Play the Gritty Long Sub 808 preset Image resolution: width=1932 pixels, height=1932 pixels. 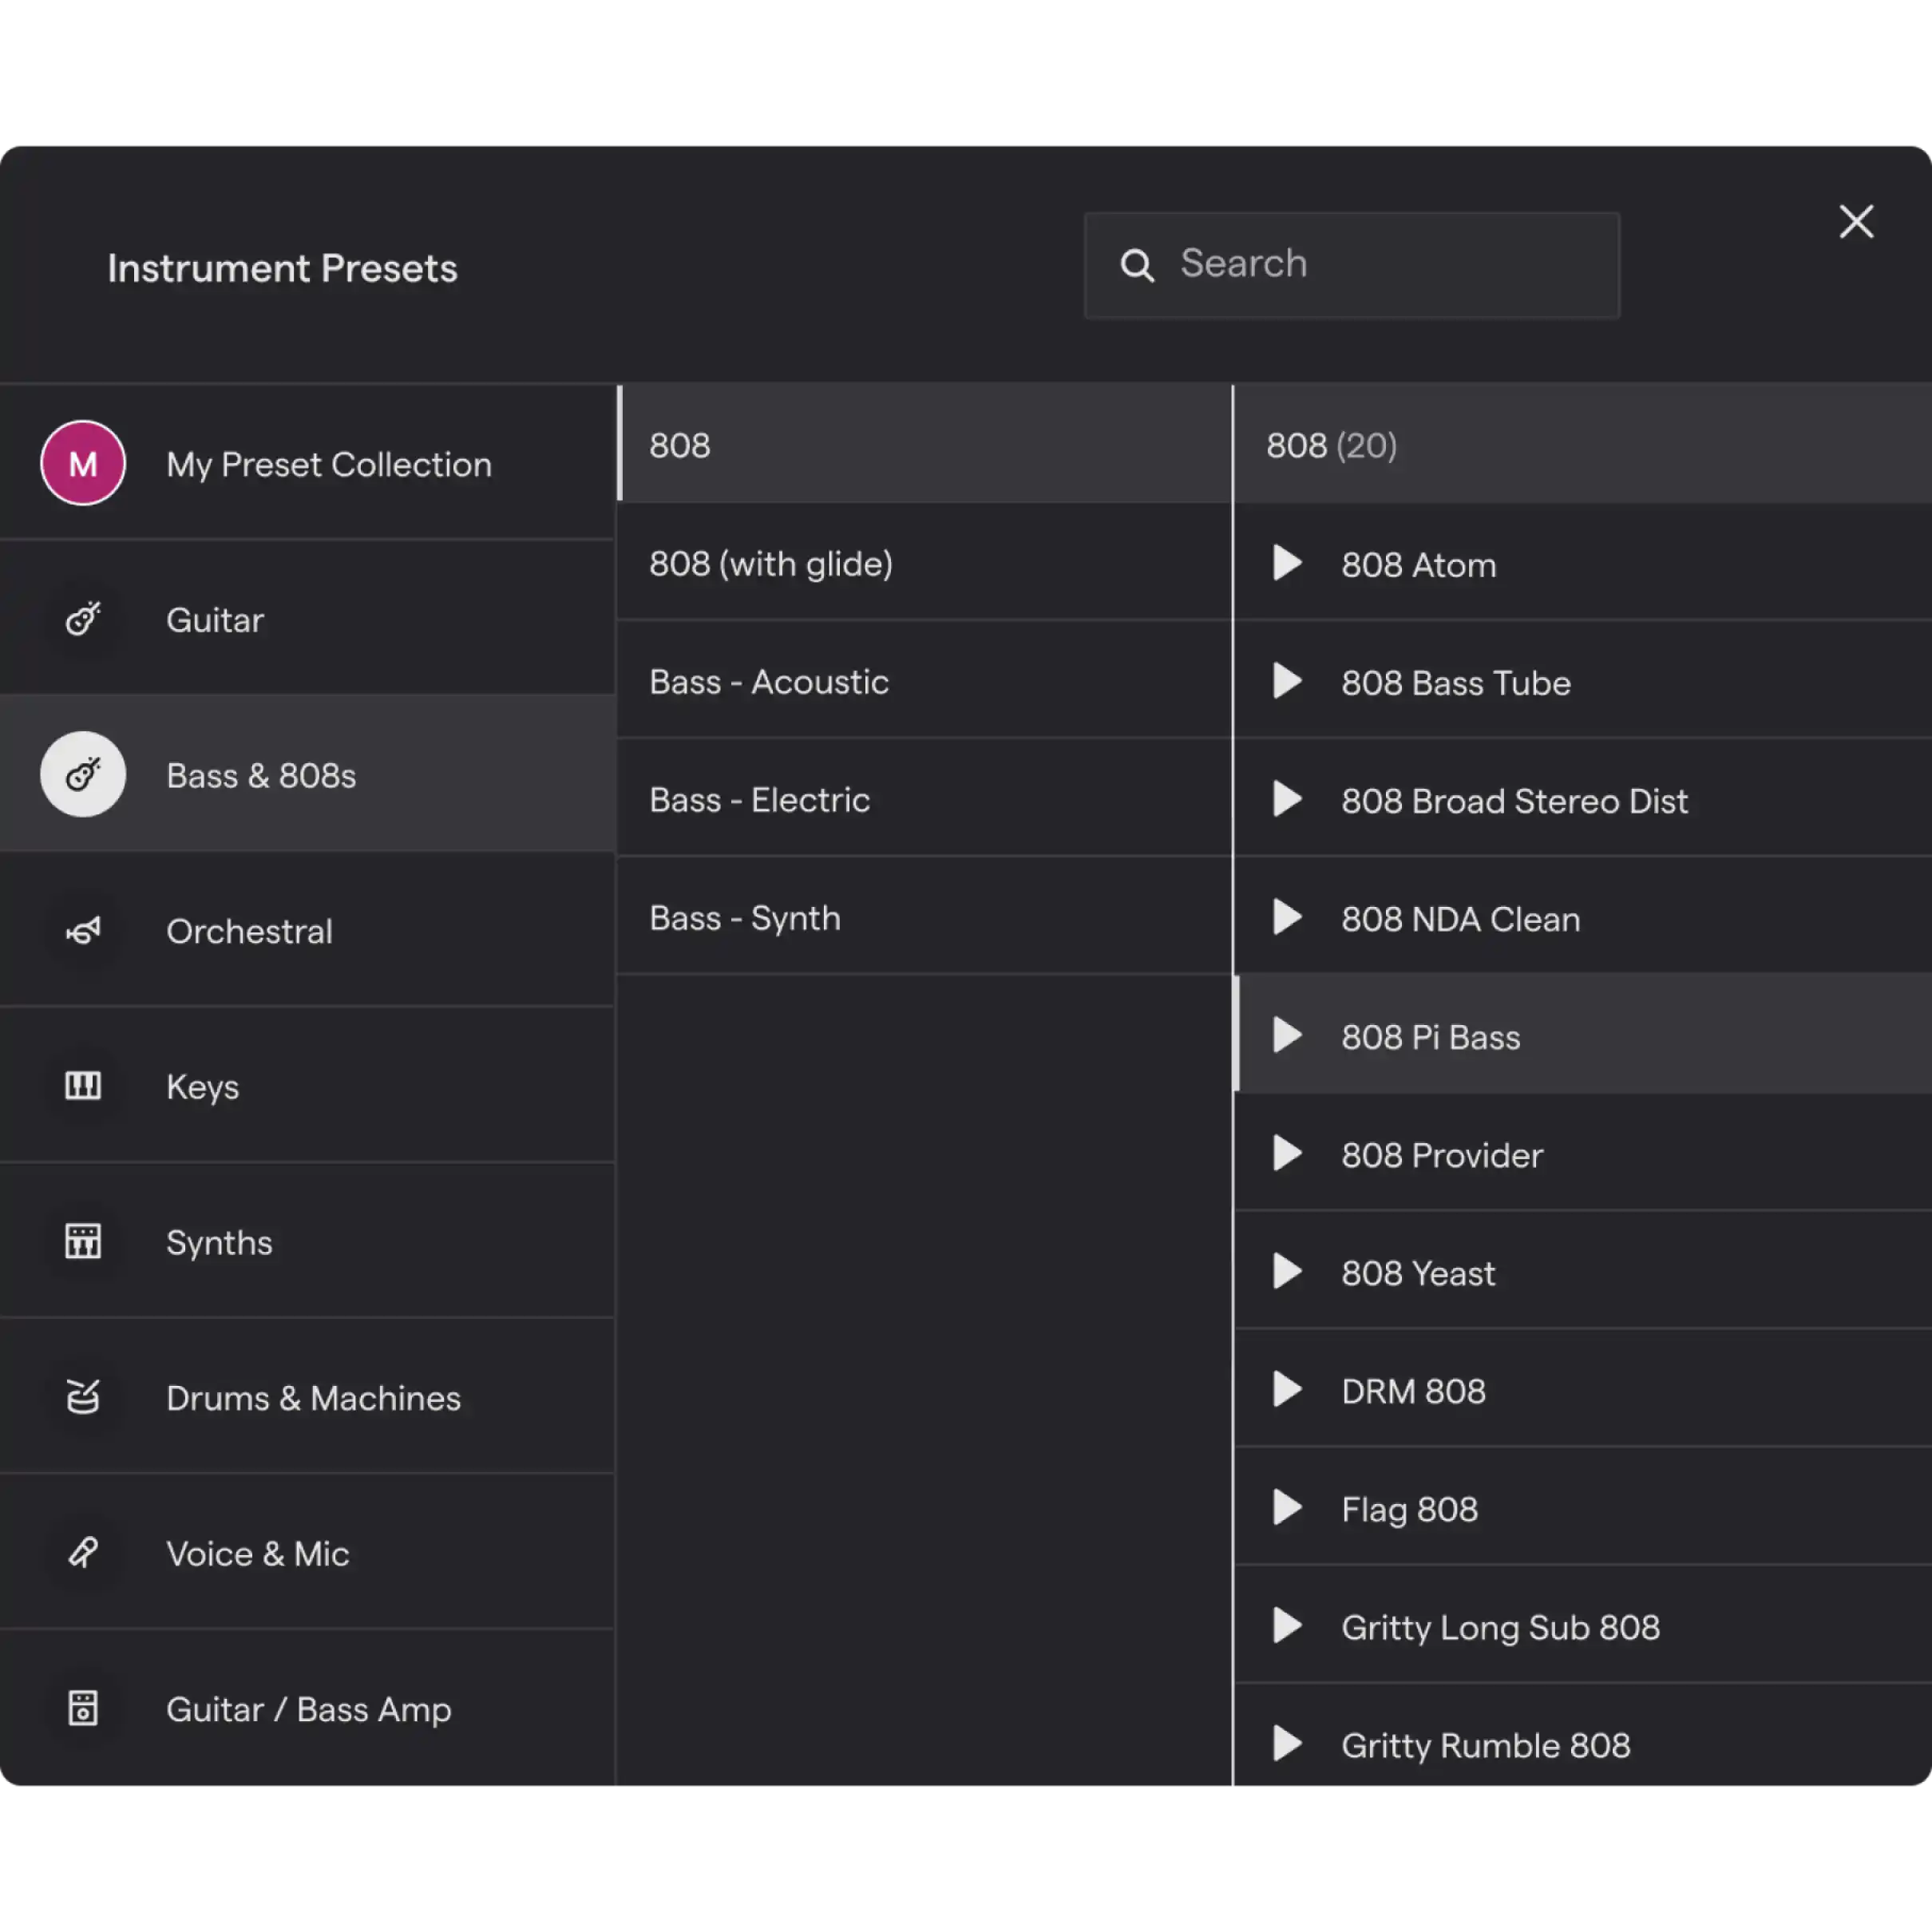(x=1288, y=1626)
